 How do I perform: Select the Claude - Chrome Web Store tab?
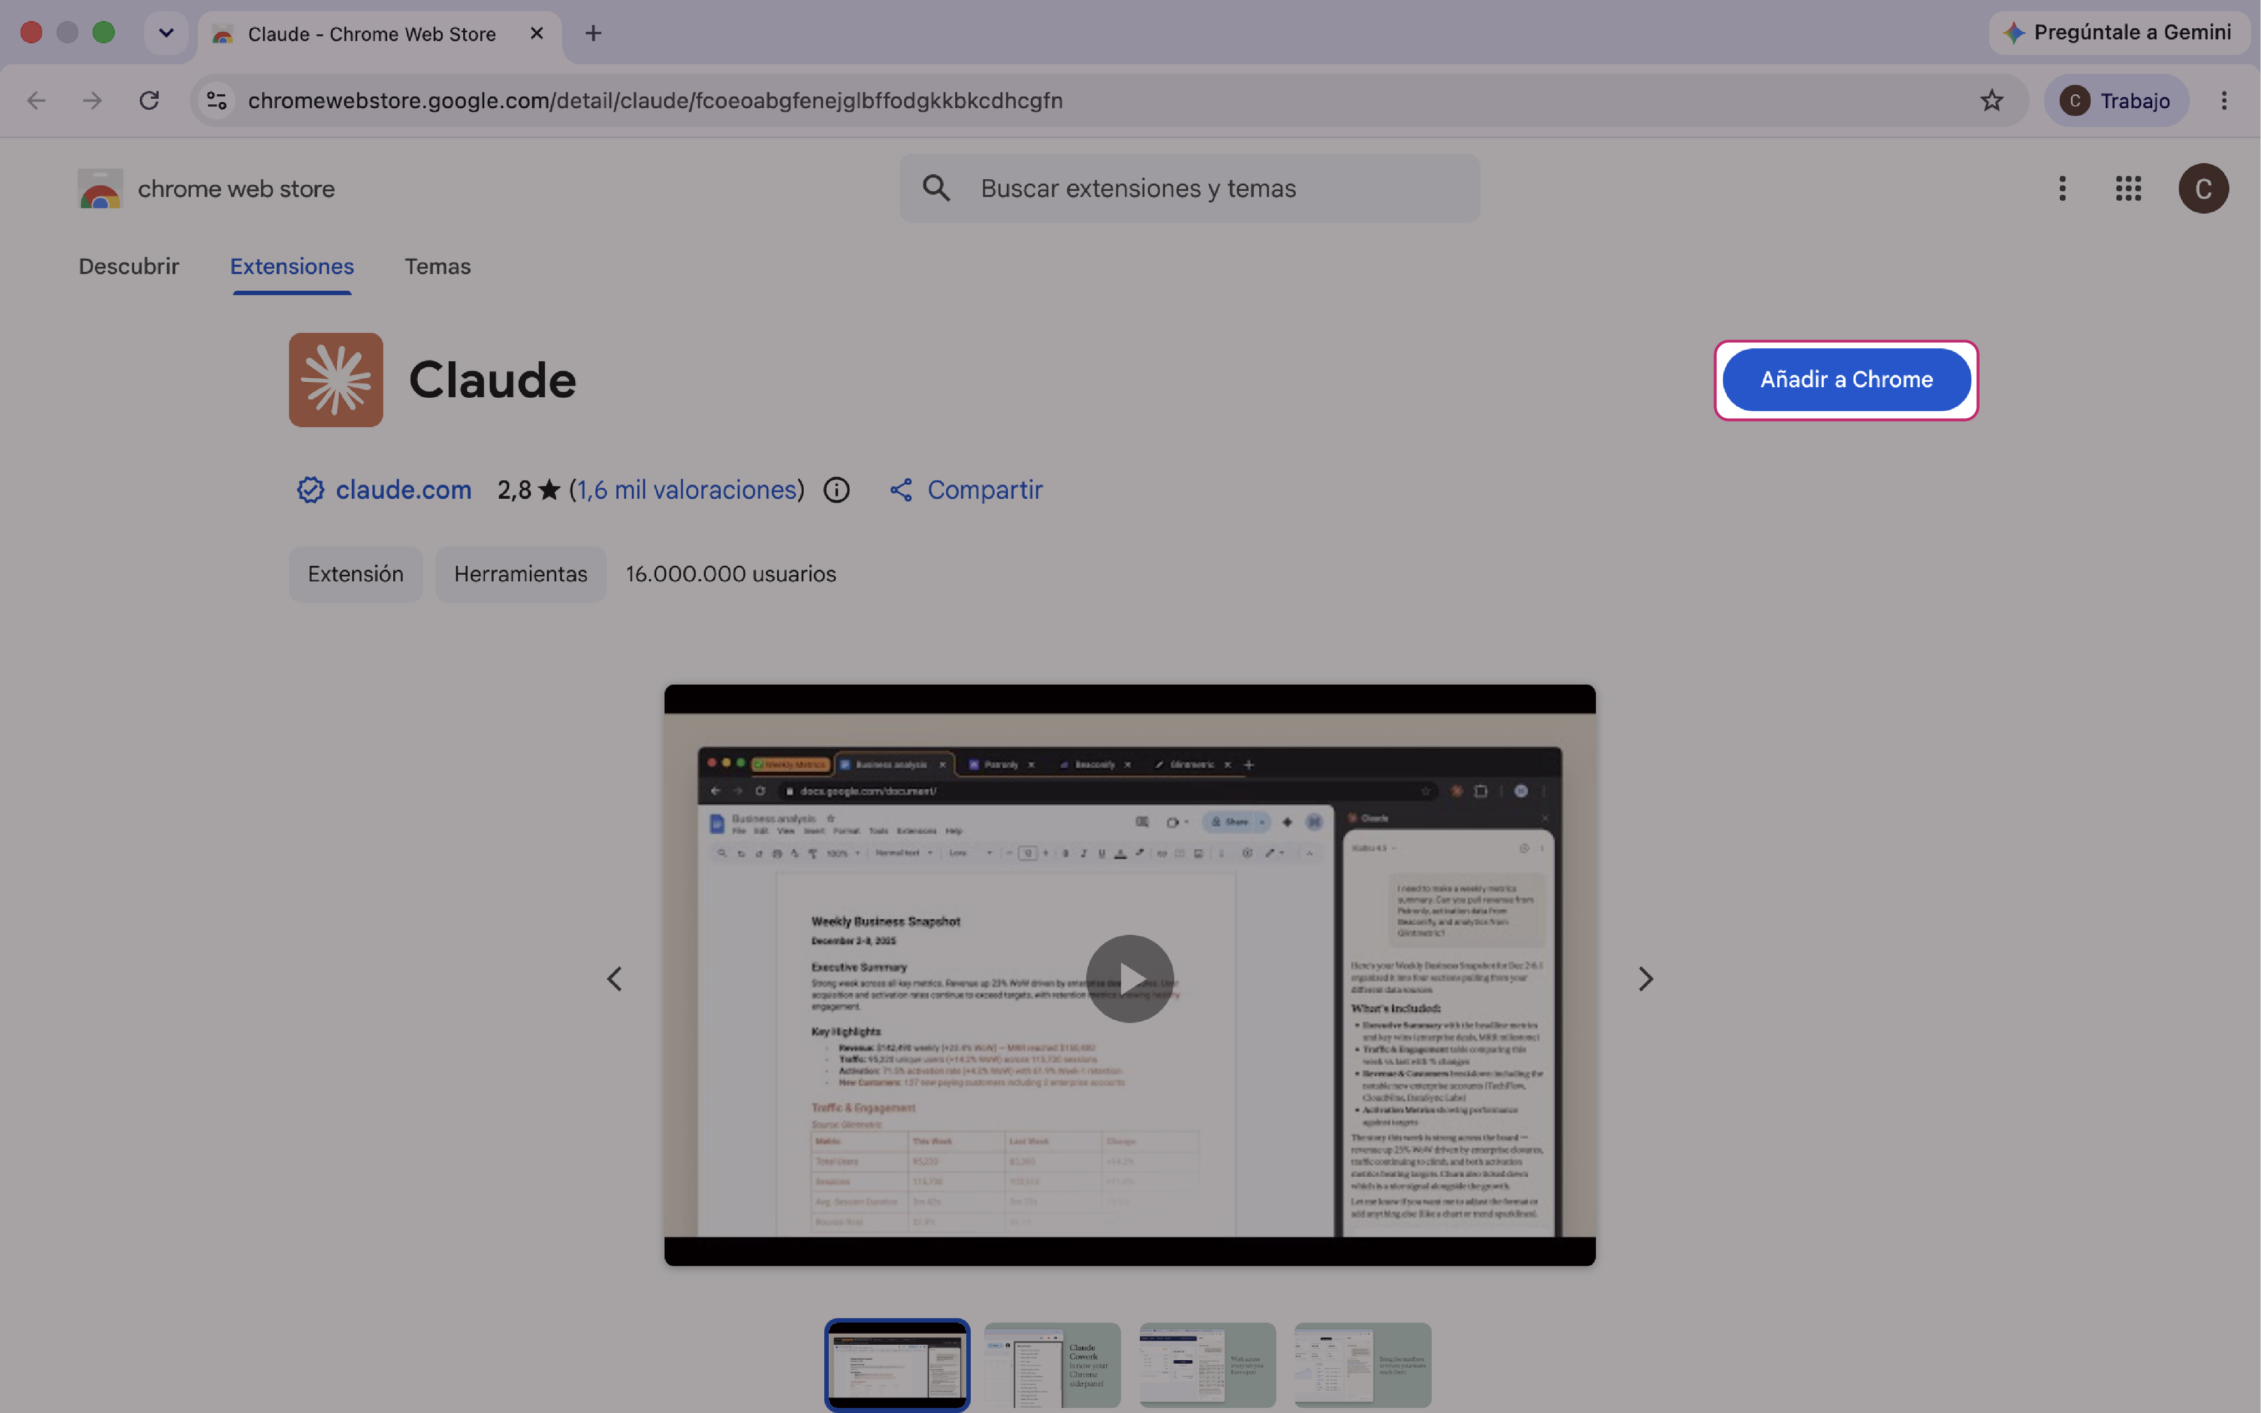[x=378, y=34]
